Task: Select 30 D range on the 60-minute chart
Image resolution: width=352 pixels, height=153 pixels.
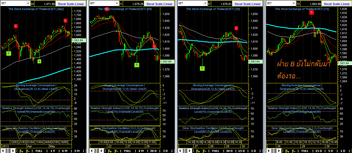Action: (153, 151)
